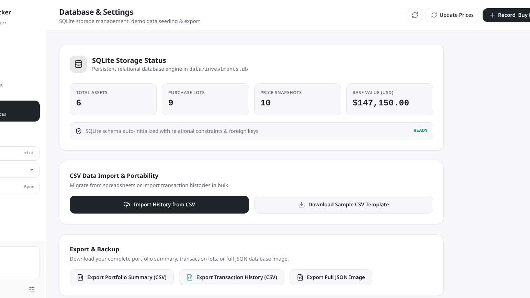This screenshot has width=530, height=298.
Task: Click the Total Assets stat card
Action: [113, 99]
